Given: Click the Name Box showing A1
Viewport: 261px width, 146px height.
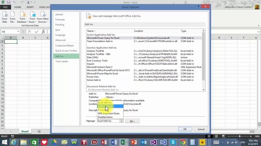Looking at the screenshot, I should [x=9, y=32].
